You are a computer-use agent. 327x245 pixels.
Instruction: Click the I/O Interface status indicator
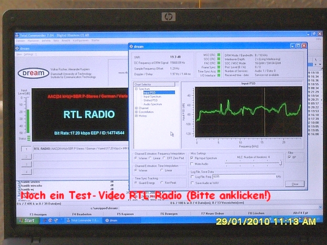pyautogui.click(x=219, y=75)
